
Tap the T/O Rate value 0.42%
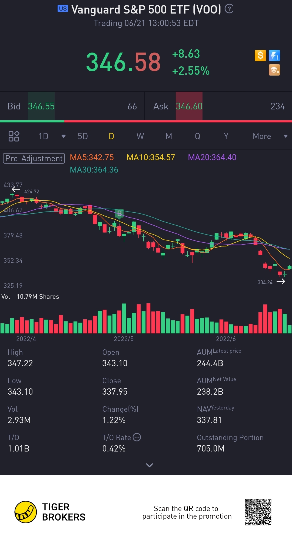(114, 449)
